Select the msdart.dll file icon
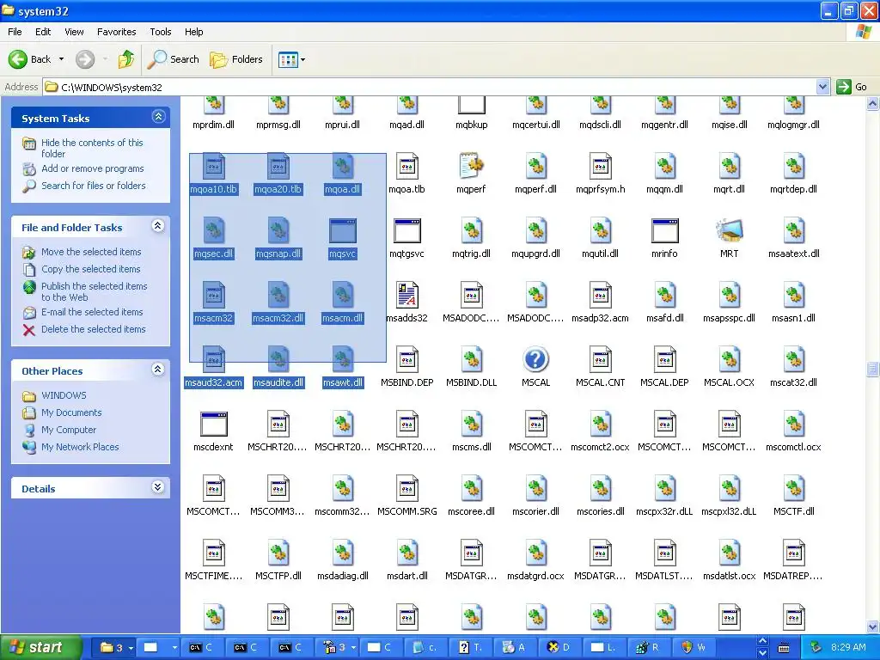 click(406, 553)
